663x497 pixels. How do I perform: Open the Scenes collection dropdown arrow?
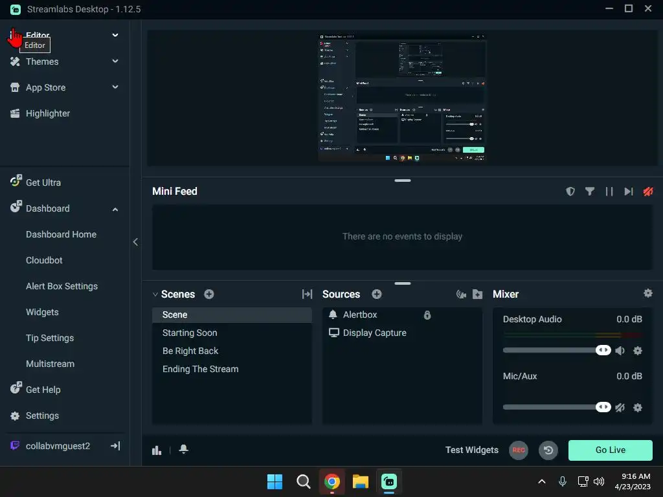point(155,294)
